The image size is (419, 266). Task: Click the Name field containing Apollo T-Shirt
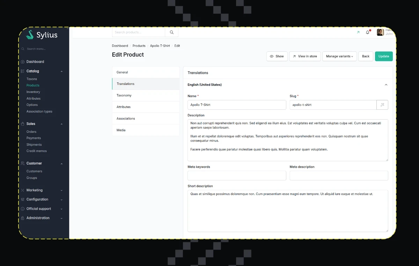coord(237,105)
